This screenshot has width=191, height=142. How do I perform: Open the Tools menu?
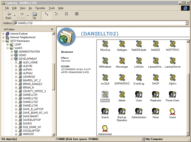click(52, 8)
